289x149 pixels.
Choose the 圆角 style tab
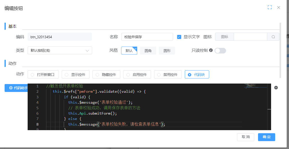(148, 51)
